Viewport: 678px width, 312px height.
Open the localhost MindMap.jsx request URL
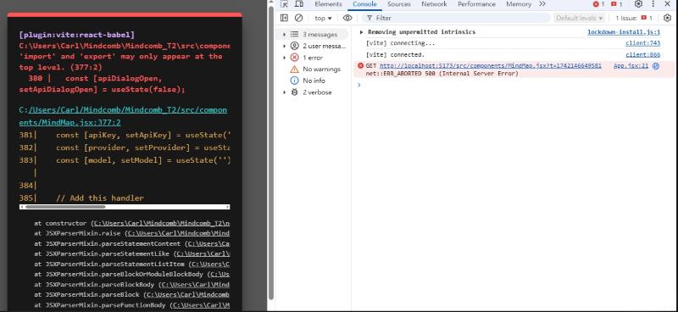point(491,66)
